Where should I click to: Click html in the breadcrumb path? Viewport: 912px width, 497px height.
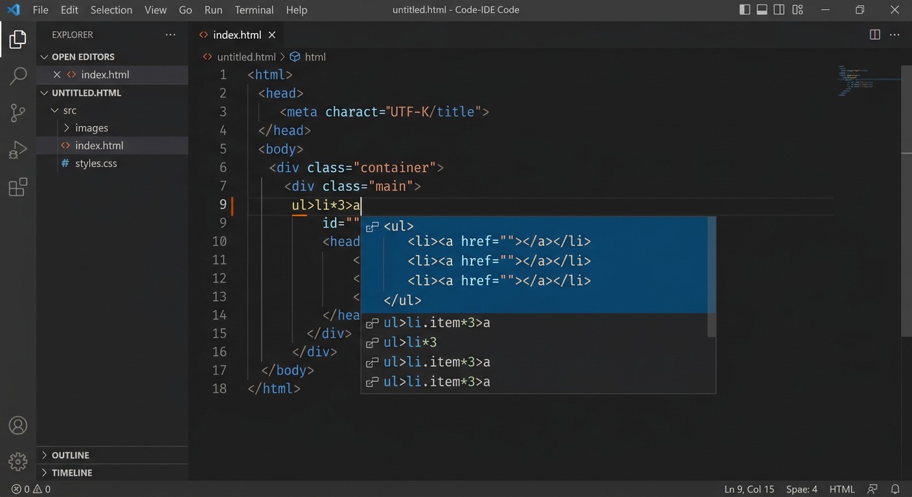click(x=315, y=57)
